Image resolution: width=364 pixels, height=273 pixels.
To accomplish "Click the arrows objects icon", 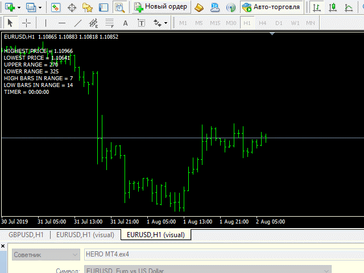I will tap(158, 23).
